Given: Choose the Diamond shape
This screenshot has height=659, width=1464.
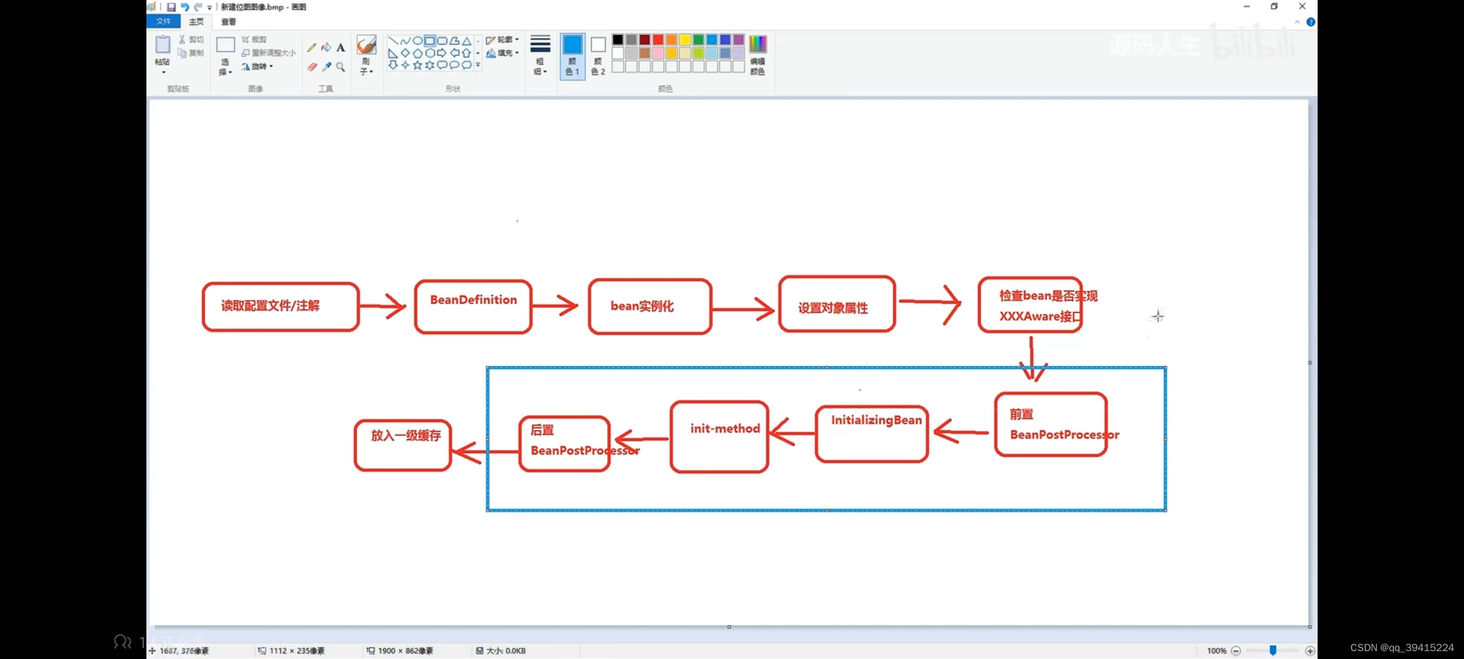Looking at the screenshot, I should click(x=405, y=53).
